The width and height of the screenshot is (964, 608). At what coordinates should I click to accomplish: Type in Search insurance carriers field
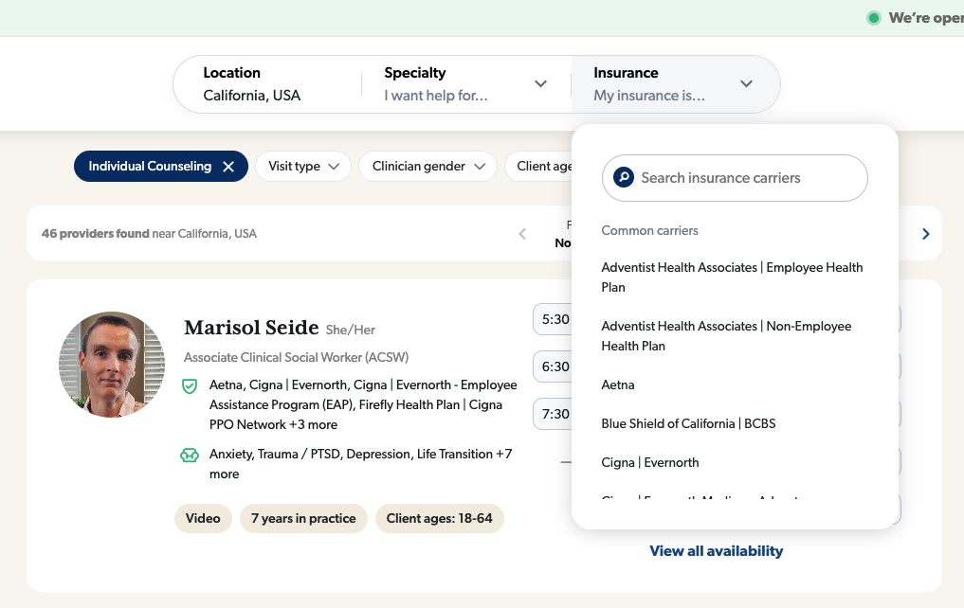[x=744, y=178]
